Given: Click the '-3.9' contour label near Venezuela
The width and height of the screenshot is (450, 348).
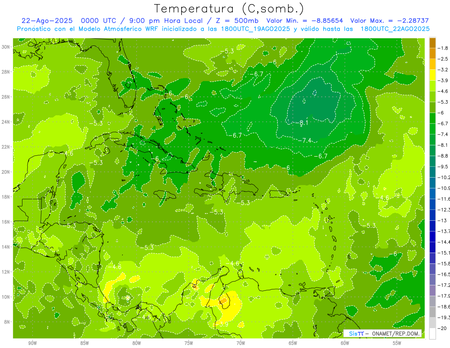Looking at the screenshot, I should coord(221,324).
